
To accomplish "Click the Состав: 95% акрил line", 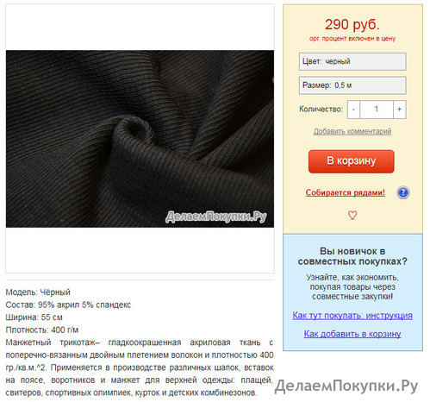I will (x=68, y=305).
